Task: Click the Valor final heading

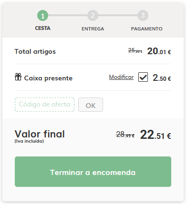Action: [40, 134]
